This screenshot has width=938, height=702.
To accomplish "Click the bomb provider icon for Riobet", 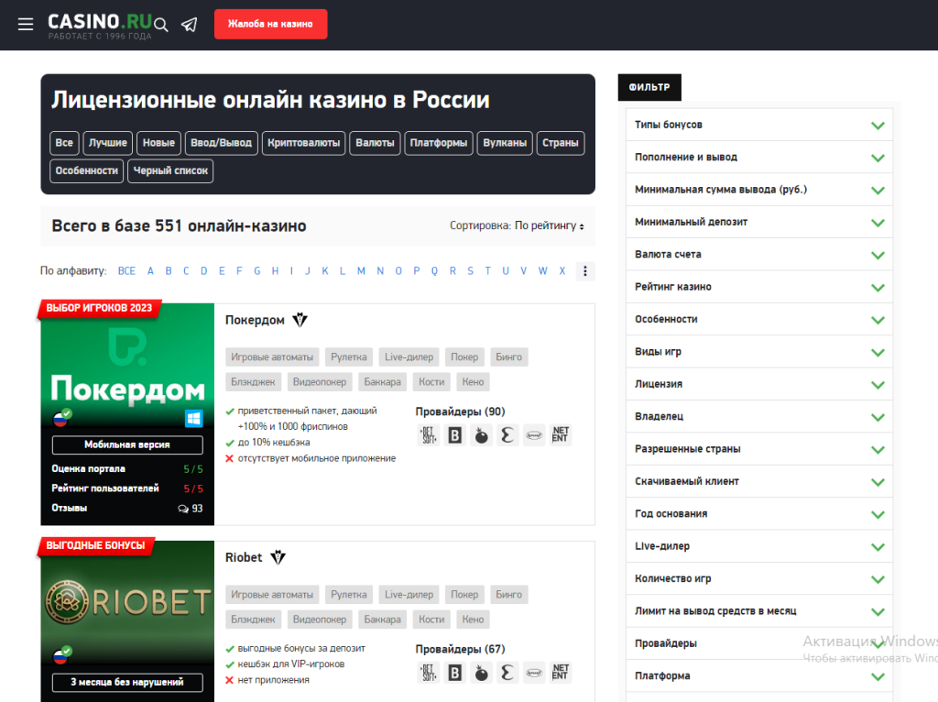I will 481,673.
